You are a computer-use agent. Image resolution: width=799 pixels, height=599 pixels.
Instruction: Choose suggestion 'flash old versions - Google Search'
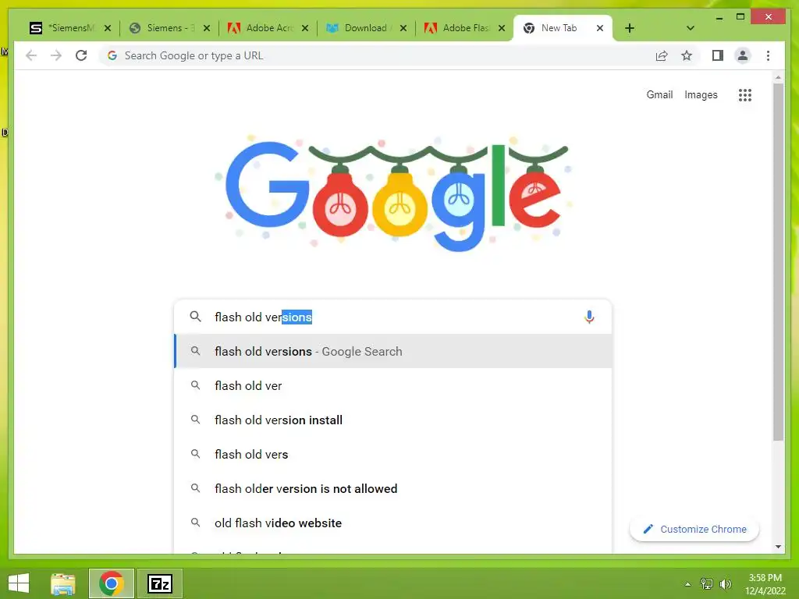tap(393, 351)
